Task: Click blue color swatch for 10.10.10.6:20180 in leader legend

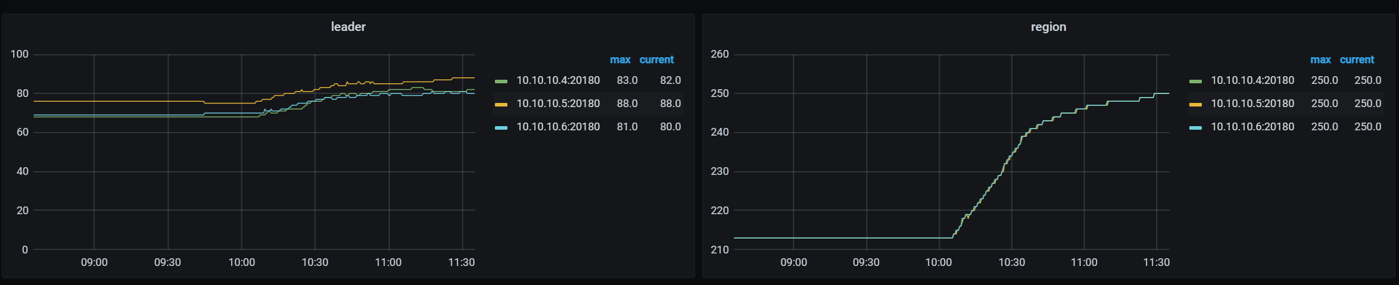Action: [501, 127]
